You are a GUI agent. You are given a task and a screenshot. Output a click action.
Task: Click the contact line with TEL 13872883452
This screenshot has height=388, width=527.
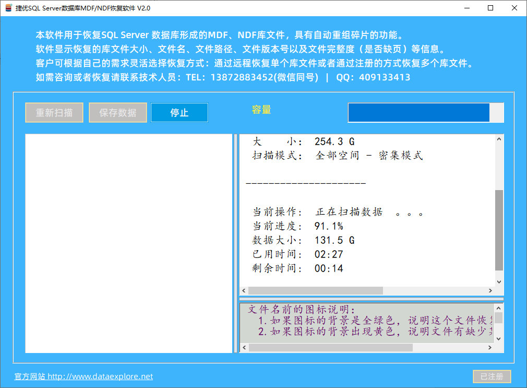[223, 77]
